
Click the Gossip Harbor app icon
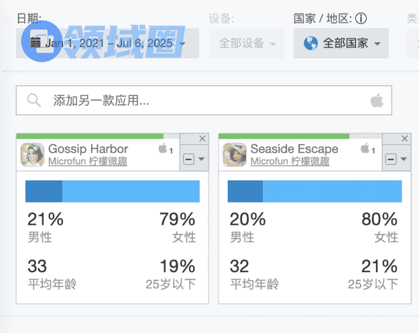click(33, 155)
